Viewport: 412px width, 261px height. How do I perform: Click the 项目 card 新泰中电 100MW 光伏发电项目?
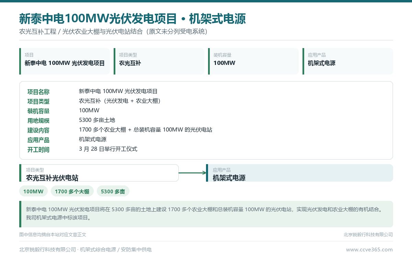point(65,61)
